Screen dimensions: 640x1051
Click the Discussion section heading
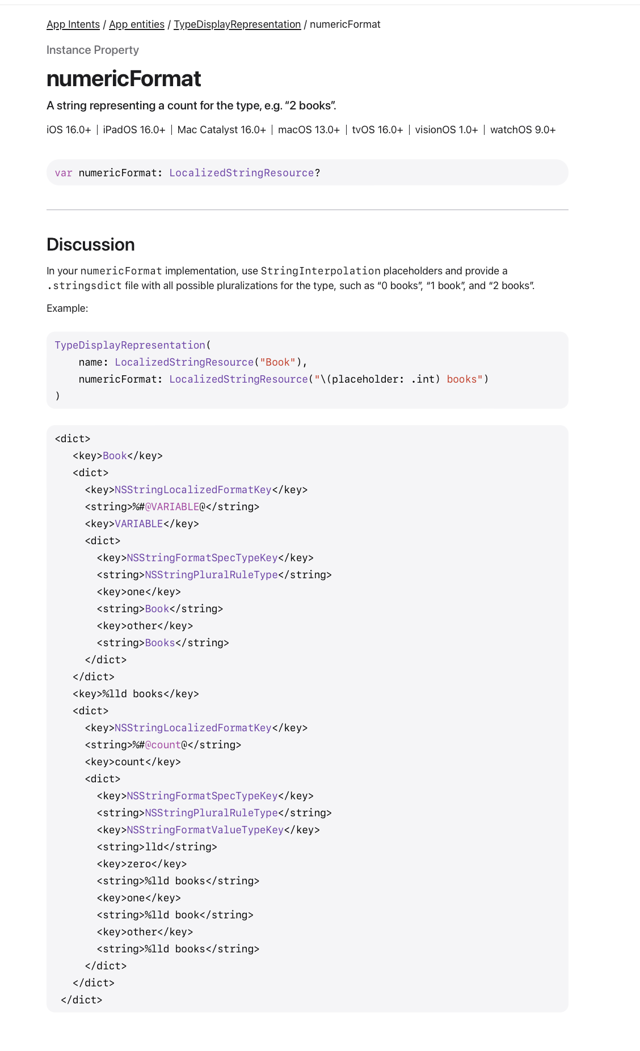91,244
